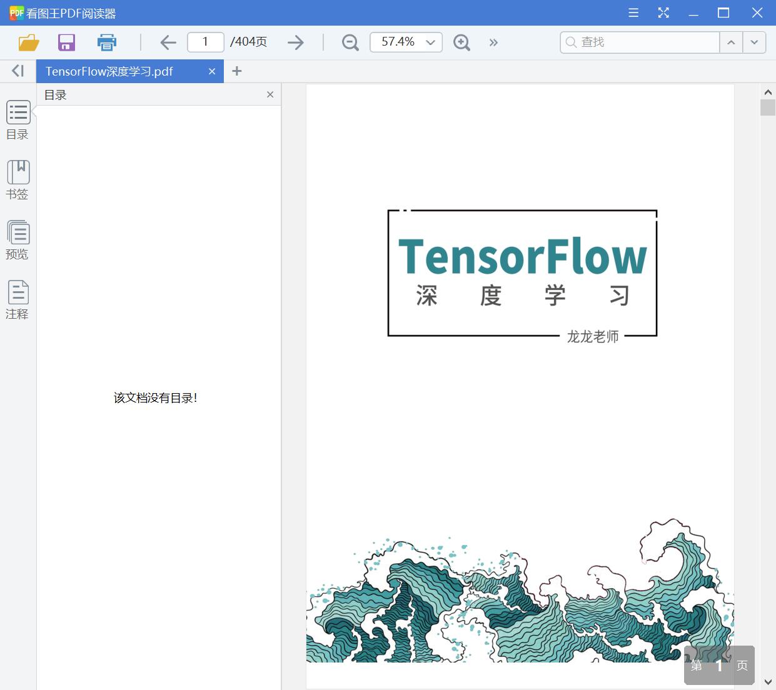Screen dimensions: 776x690
Task: Add a new tab with plus button
Action: (236, 71)
